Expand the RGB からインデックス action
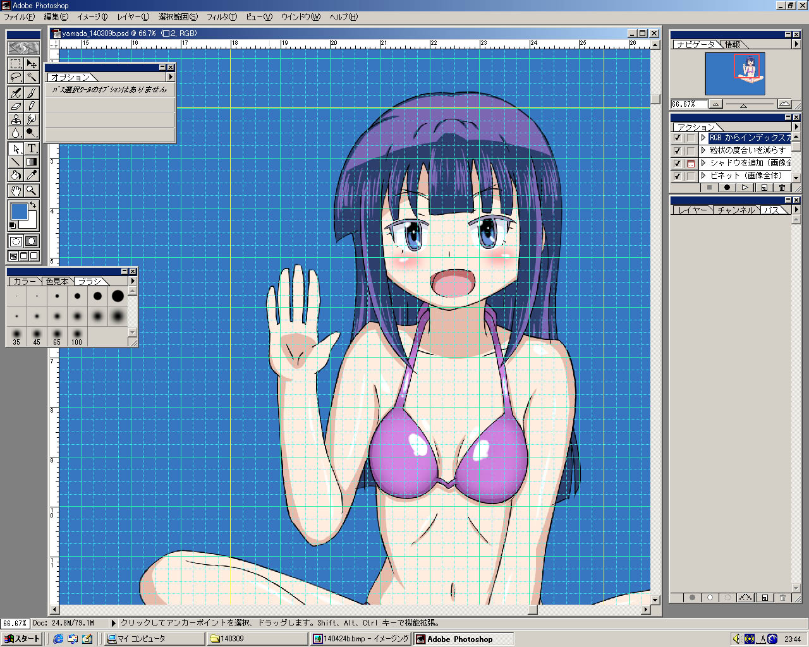This screenshot has height=647, width=809. pyautogui.click(x=703, y=138)
